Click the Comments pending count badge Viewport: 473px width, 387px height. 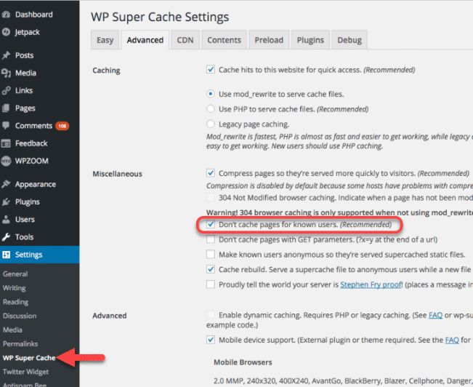(x=62, y=126)
